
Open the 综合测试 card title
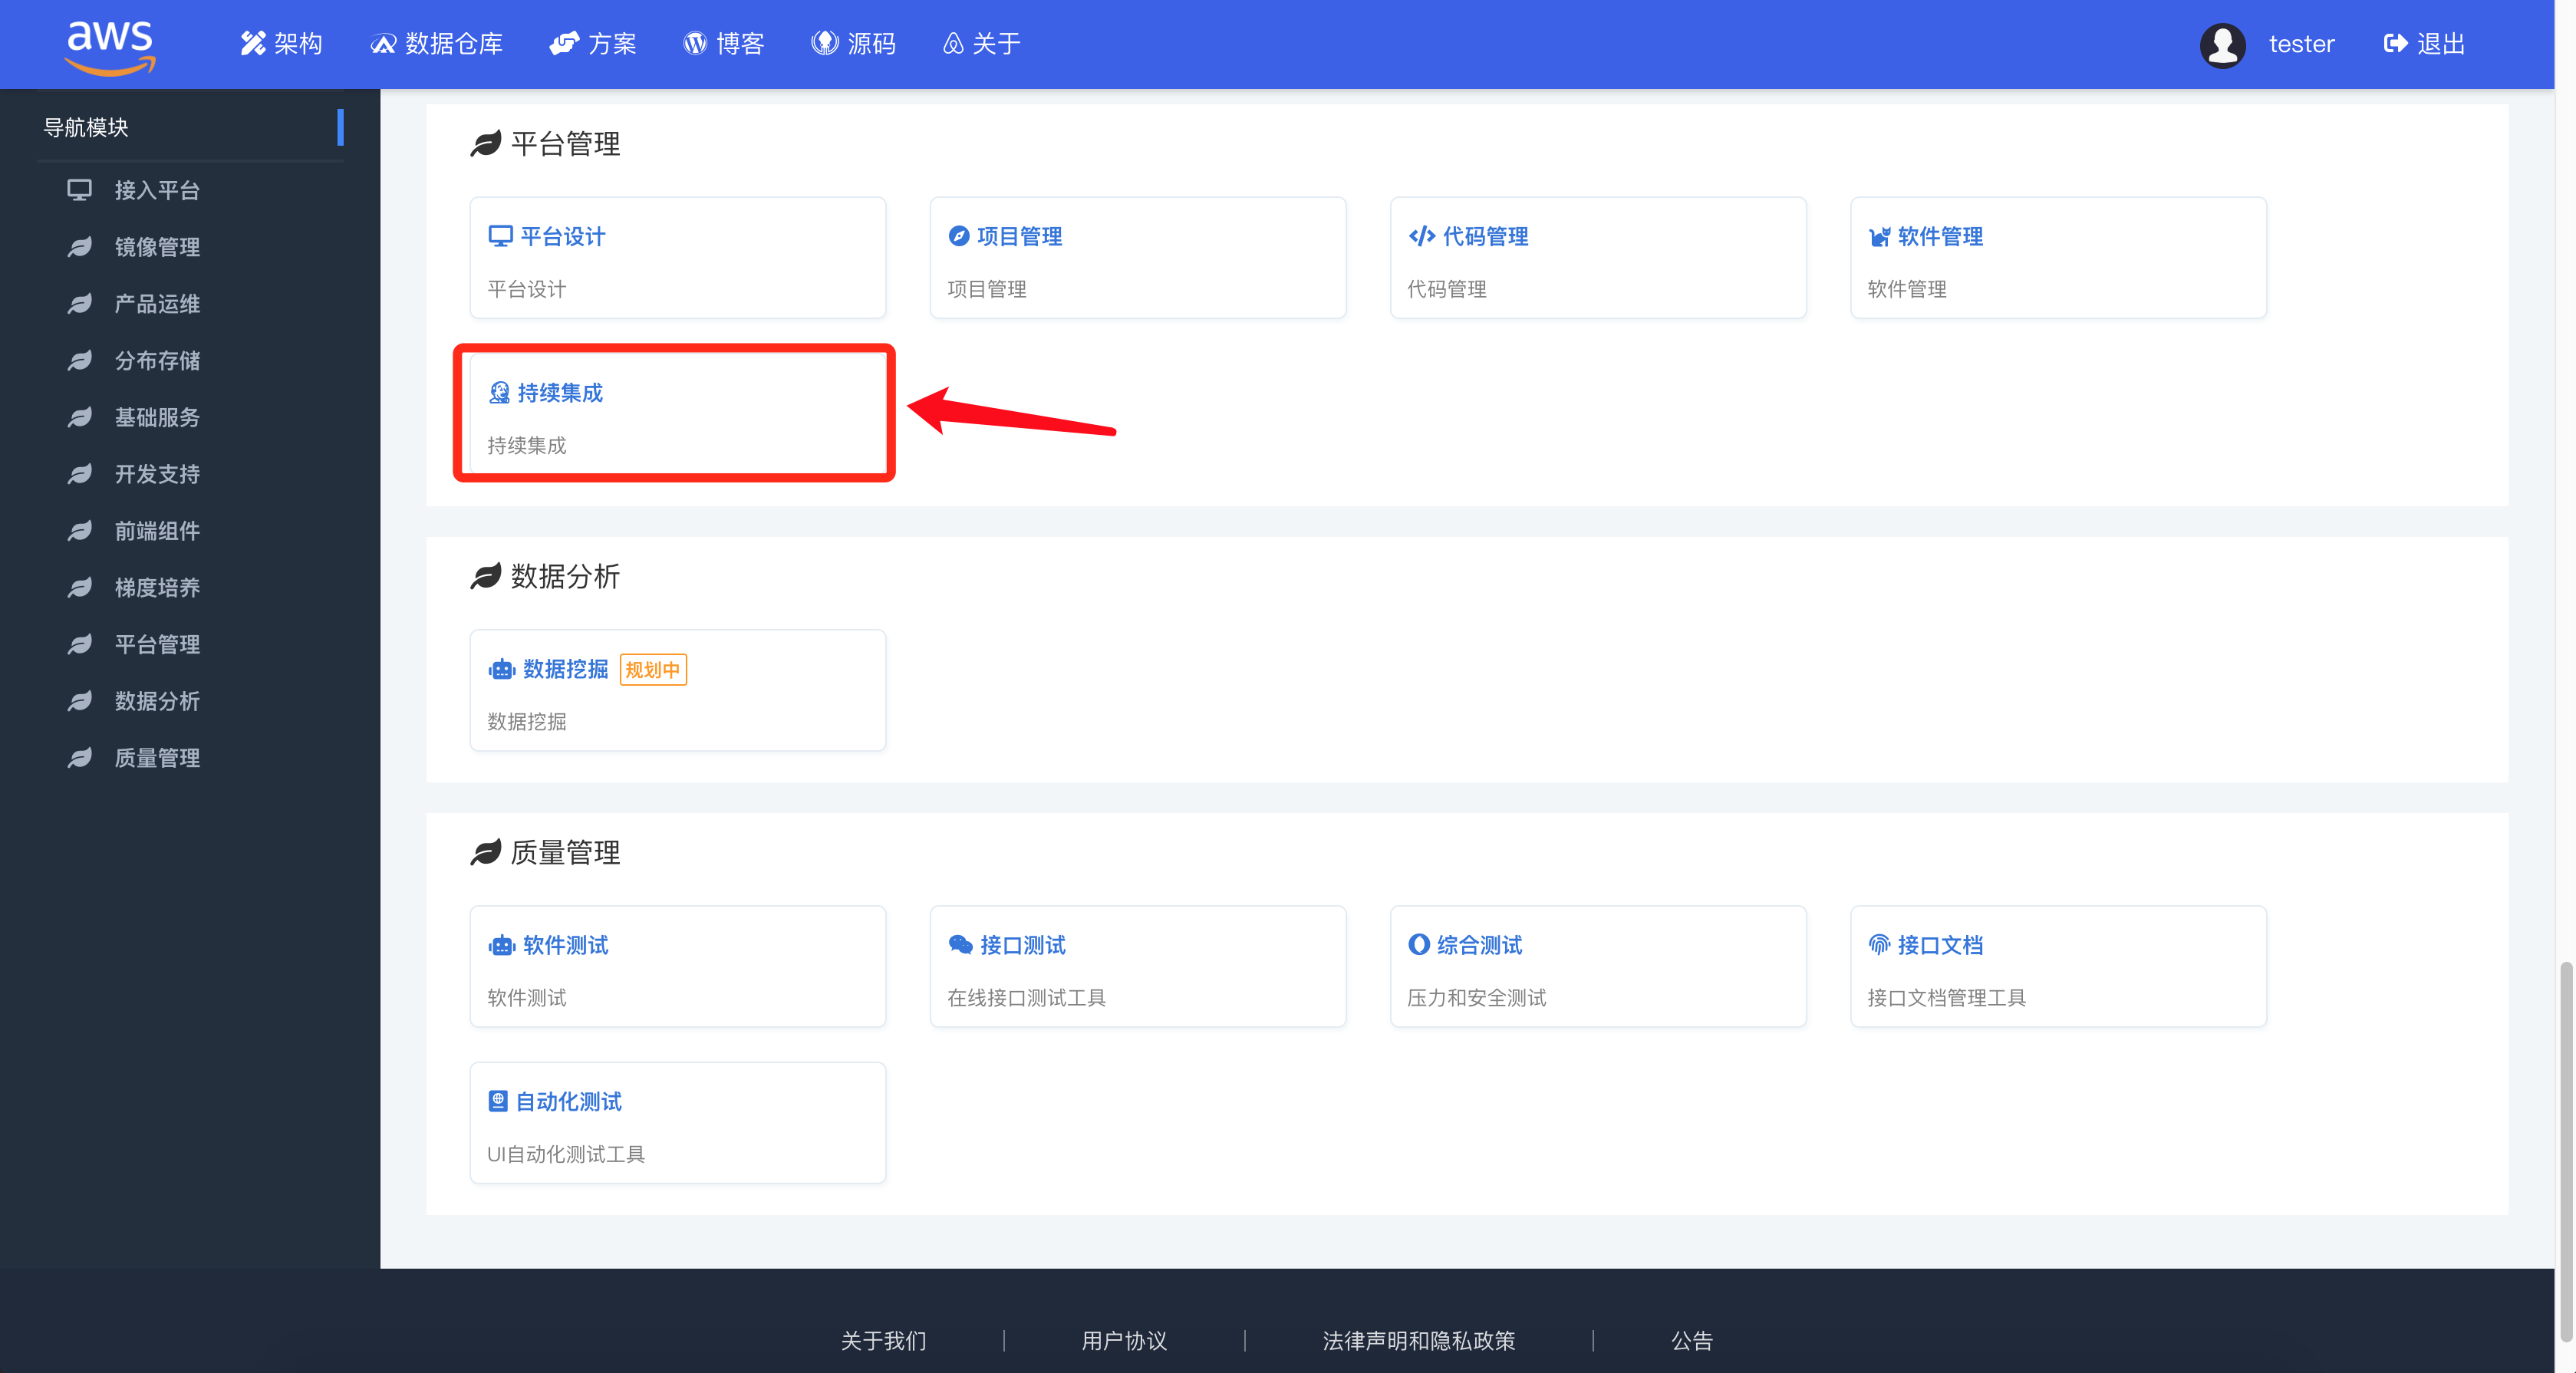[x=1479, y=946]
